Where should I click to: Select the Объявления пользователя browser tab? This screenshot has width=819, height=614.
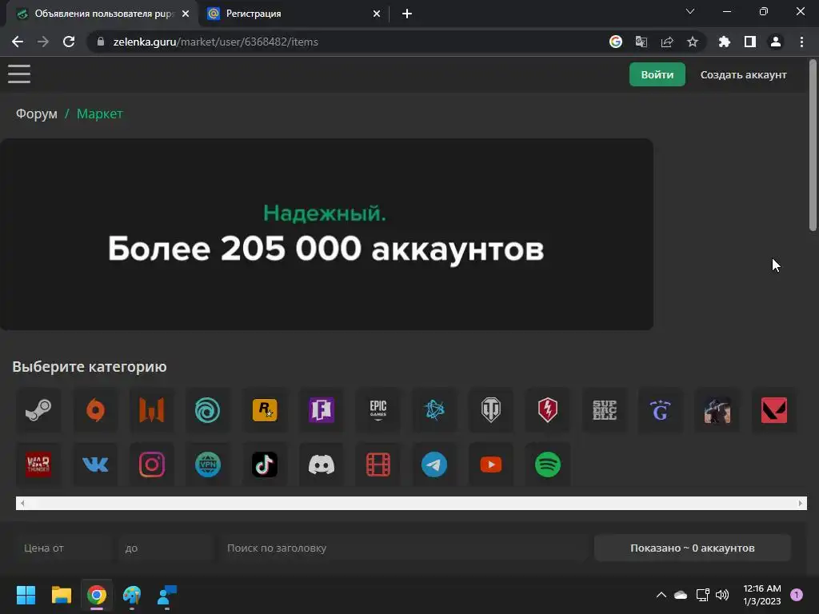point(102,14)
